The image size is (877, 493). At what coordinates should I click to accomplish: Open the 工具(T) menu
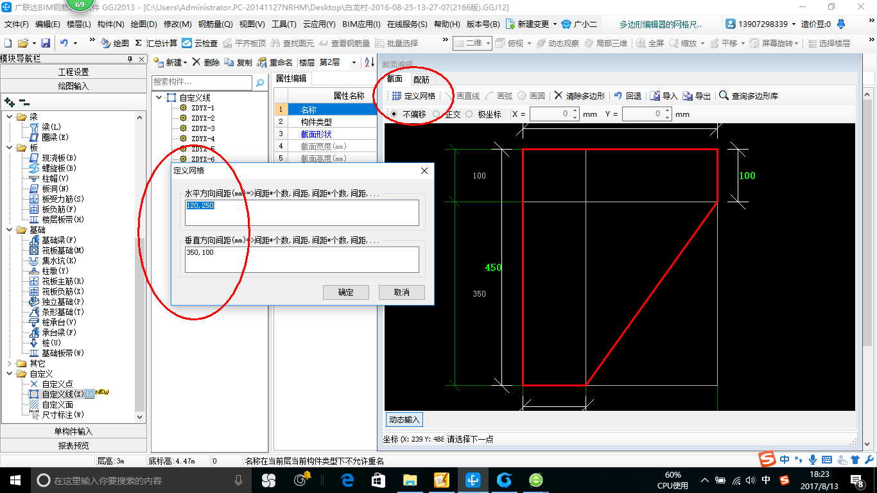(284, 24)
